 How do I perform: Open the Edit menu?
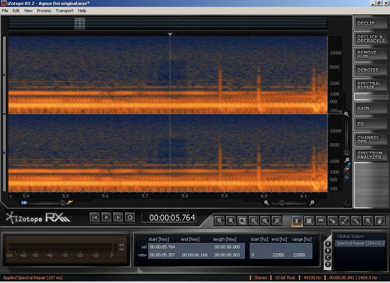click(x=16, y=11)
